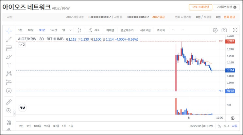The image size is (243, 135).
Task: Open 거래화면 설정 settings button
Action: tap(226, 7)
